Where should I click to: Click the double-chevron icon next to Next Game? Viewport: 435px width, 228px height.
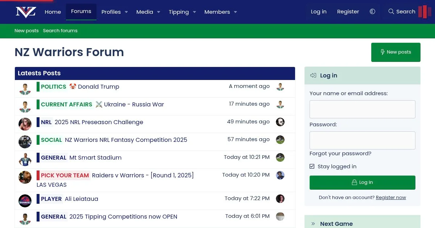pos(313,224)
